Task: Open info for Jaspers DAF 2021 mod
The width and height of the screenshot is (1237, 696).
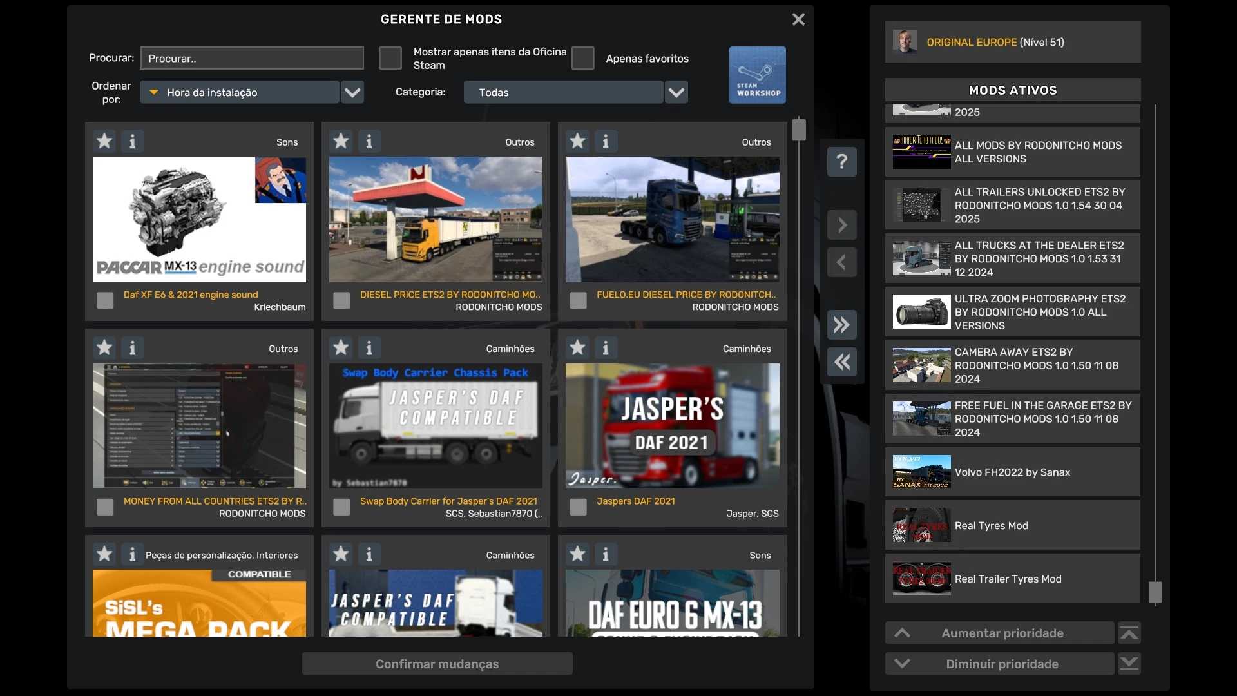Action: tap(605, 348)
